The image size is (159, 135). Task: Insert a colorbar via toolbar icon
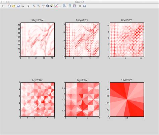(70, 6)
